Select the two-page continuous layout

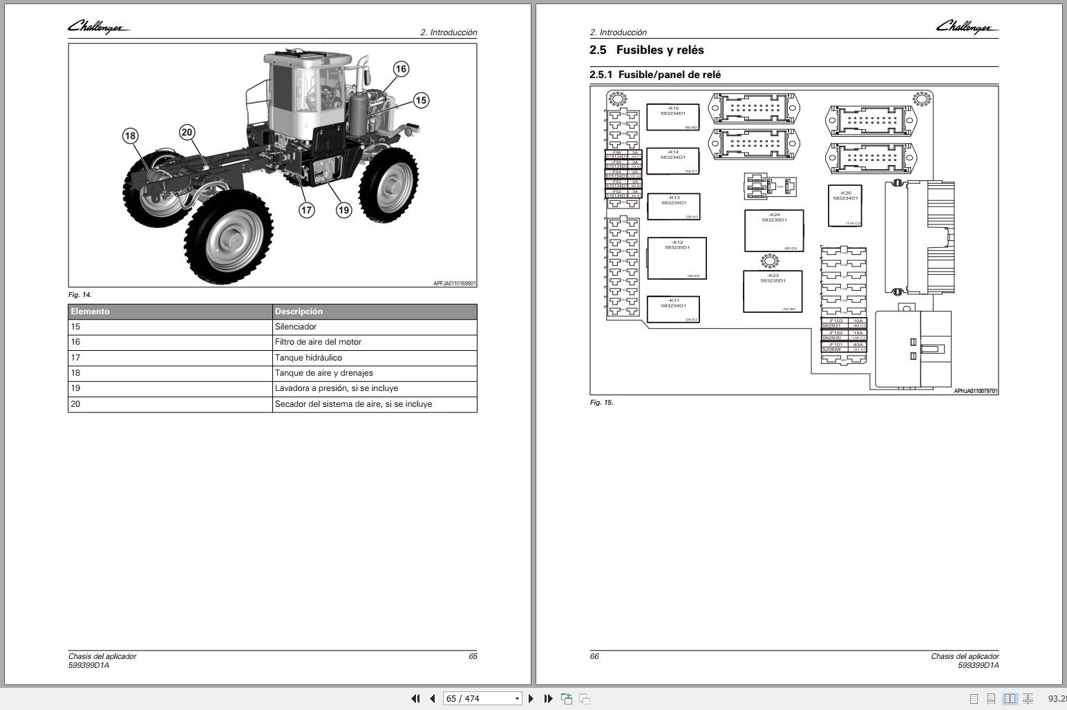1028,699
